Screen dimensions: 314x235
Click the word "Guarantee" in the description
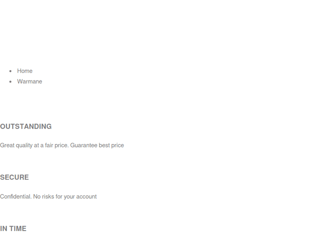pyautogui.click(x=84, y=145)
